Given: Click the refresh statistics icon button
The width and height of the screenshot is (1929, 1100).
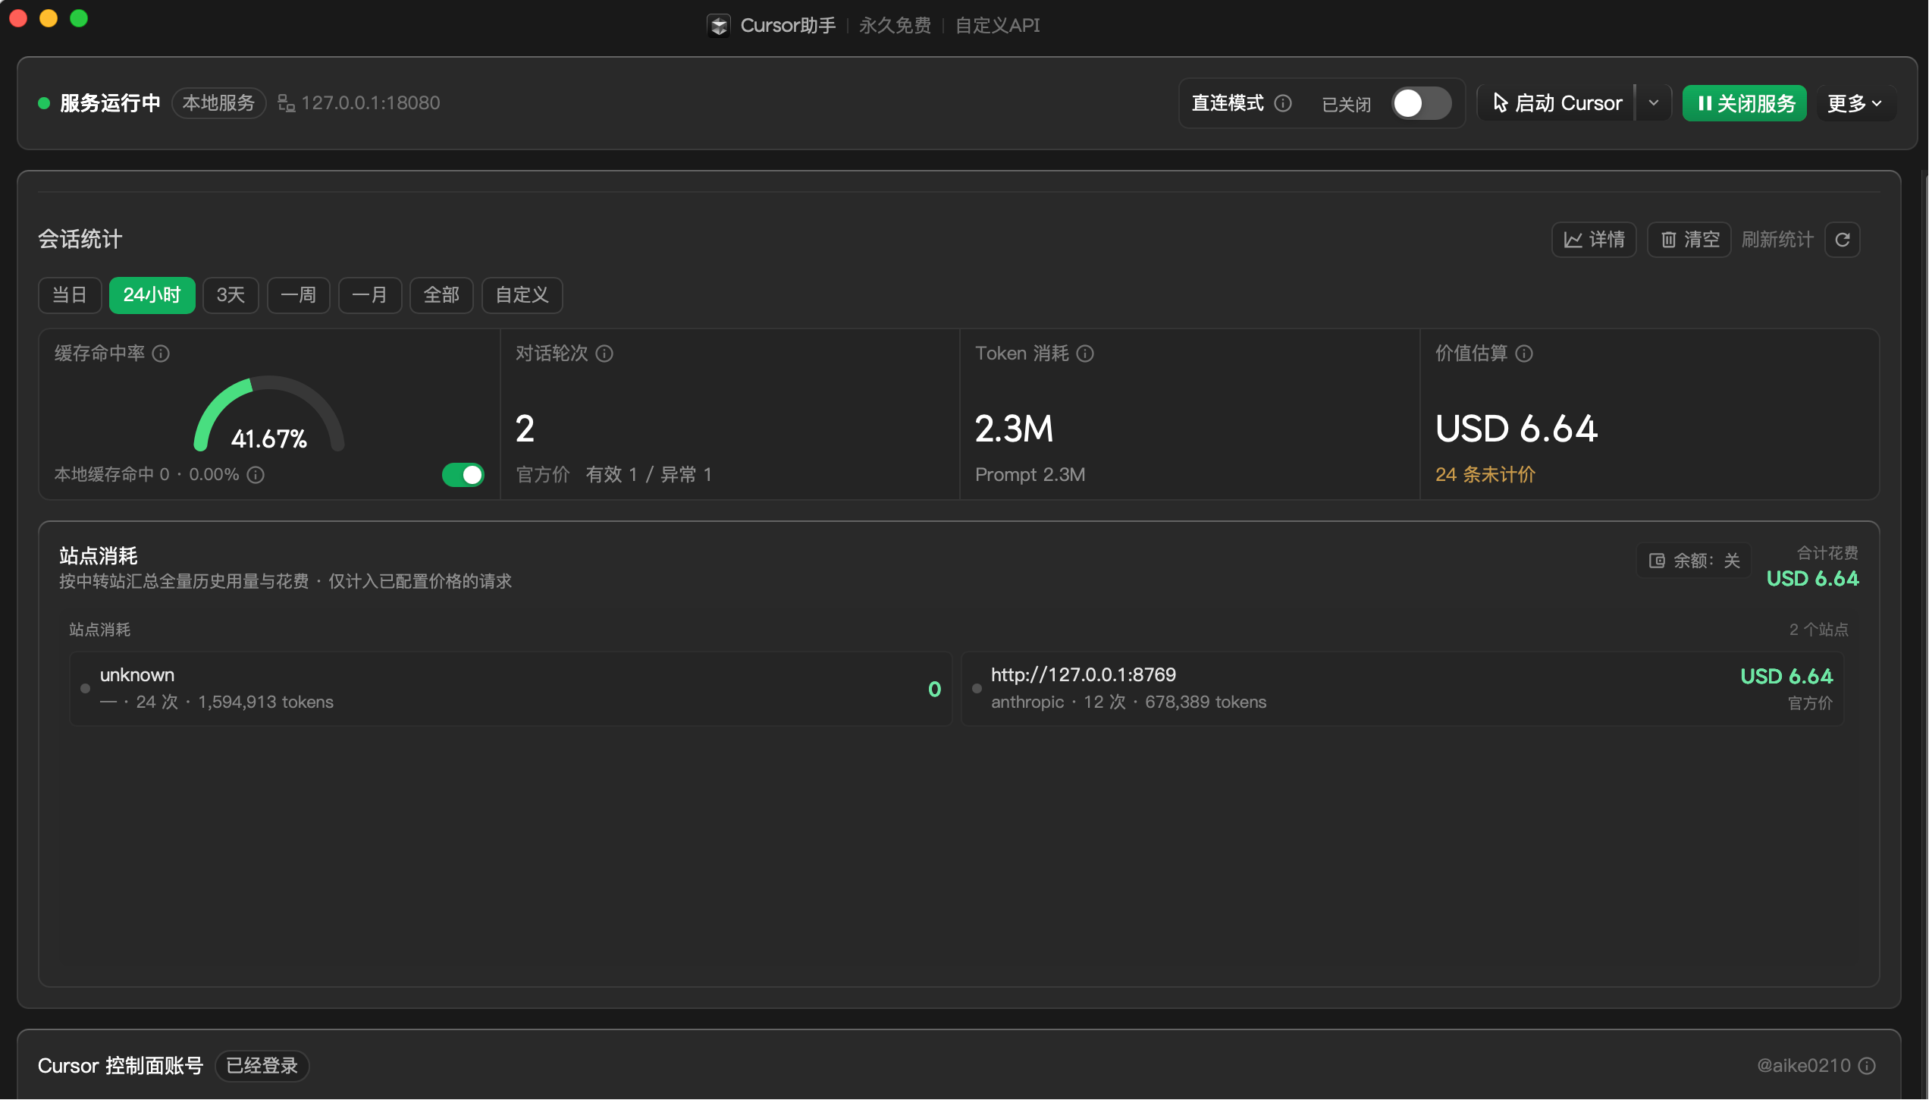Looking at the screenshot, I should (1843, 240).
